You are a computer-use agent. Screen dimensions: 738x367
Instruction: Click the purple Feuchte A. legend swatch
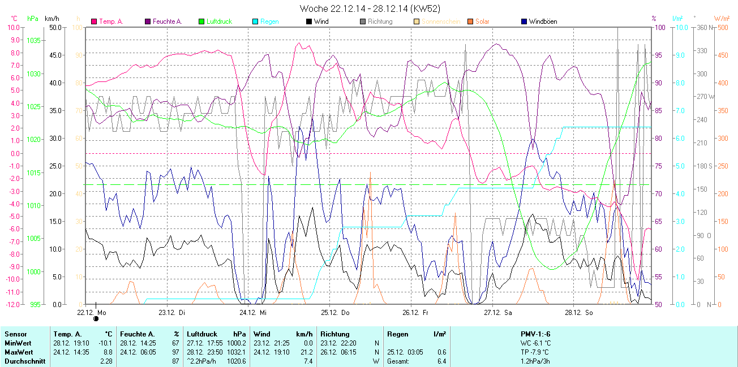[148, 22]
